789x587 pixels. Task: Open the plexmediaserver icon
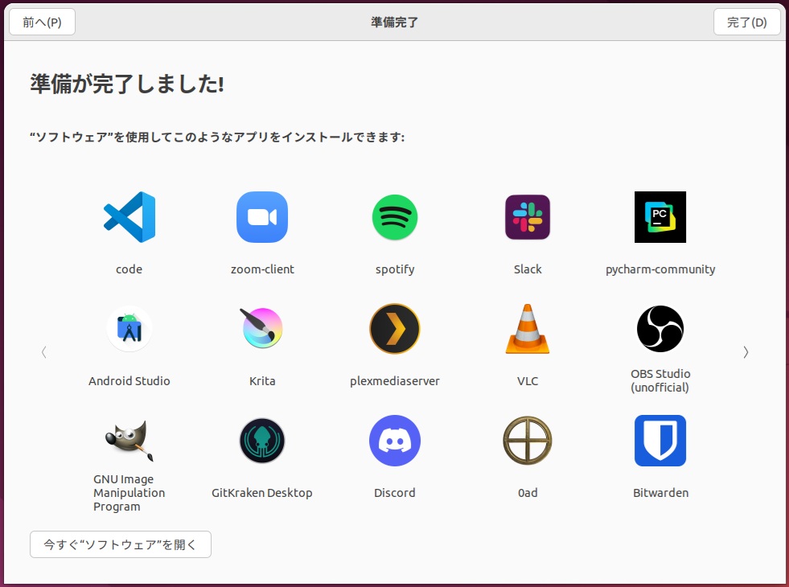395,328
